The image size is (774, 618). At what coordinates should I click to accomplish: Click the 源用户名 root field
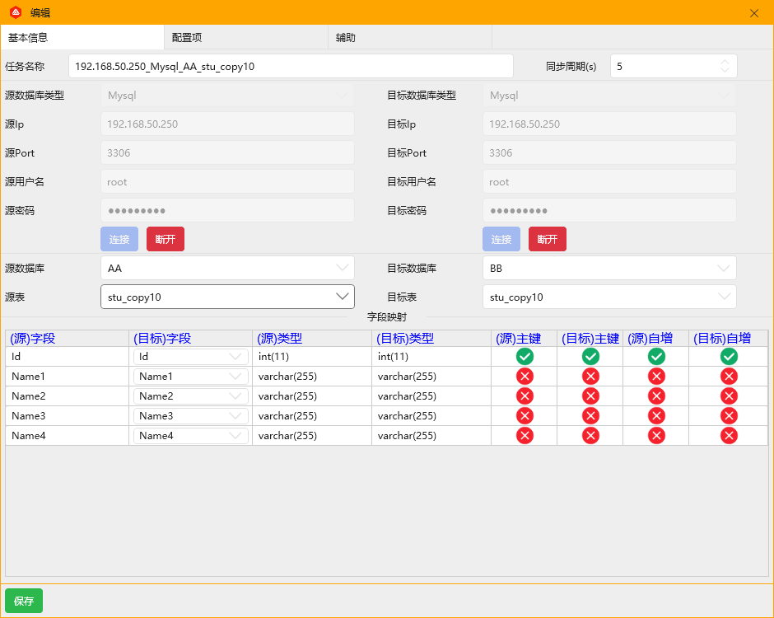227,182
